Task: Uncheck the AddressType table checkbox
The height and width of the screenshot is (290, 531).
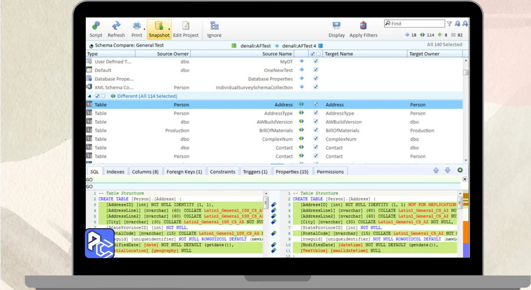Action: point(316,113)
